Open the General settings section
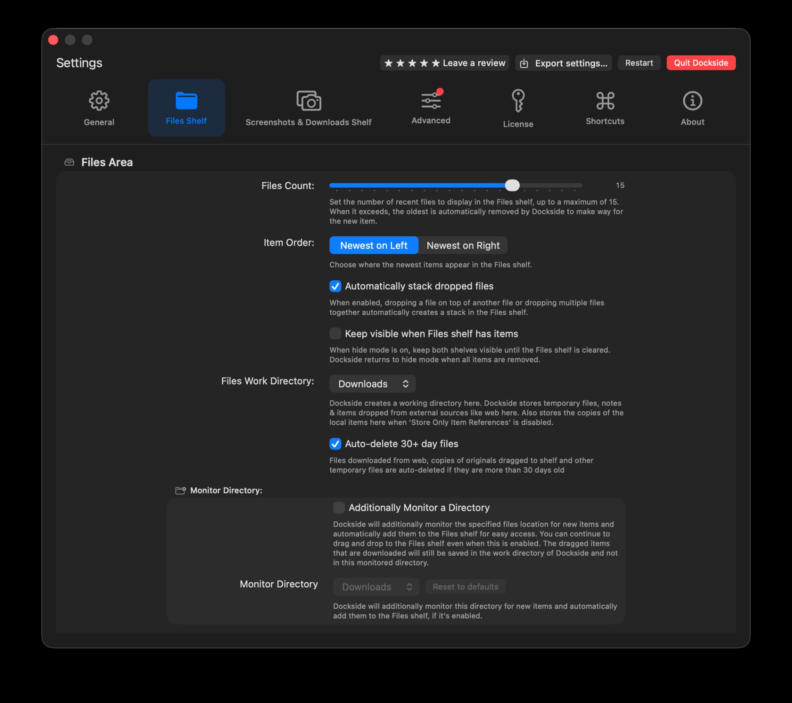 click(x=99, y=108)
